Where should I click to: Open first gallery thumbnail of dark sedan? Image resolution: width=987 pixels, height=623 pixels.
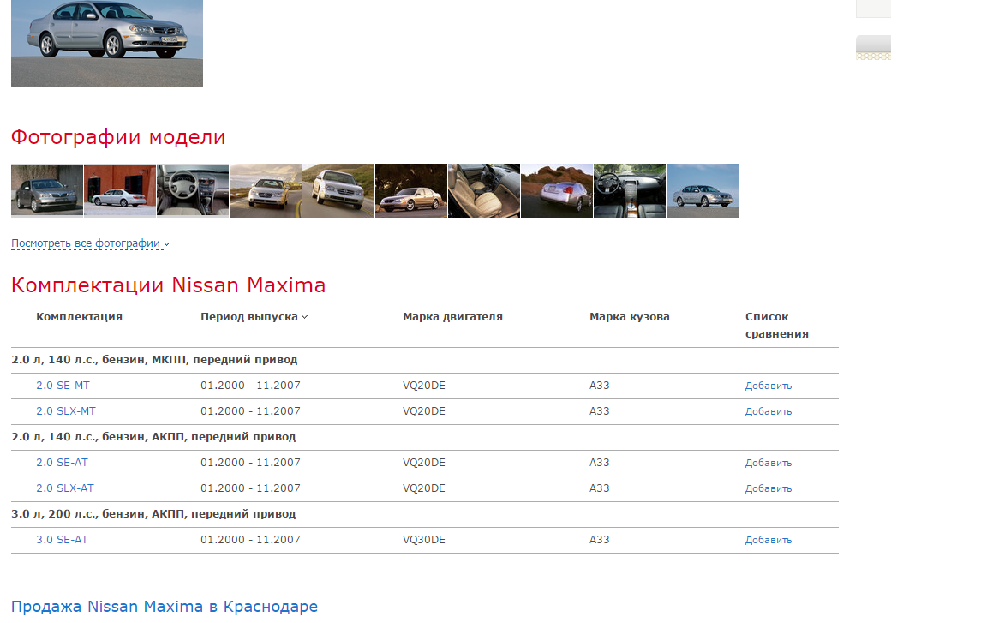click(x=47, y=191)
